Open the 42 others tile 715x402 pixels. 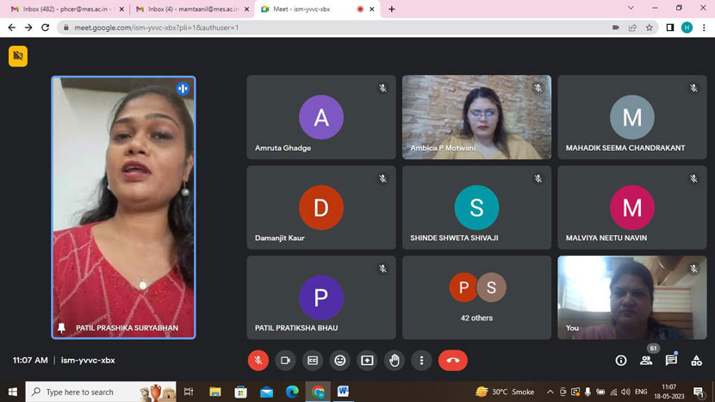476,298
